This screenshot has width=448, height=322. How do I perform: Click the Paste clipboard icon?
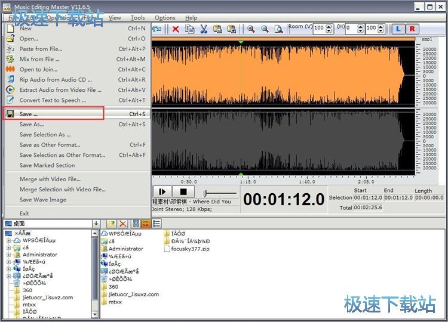coord(217,29)
